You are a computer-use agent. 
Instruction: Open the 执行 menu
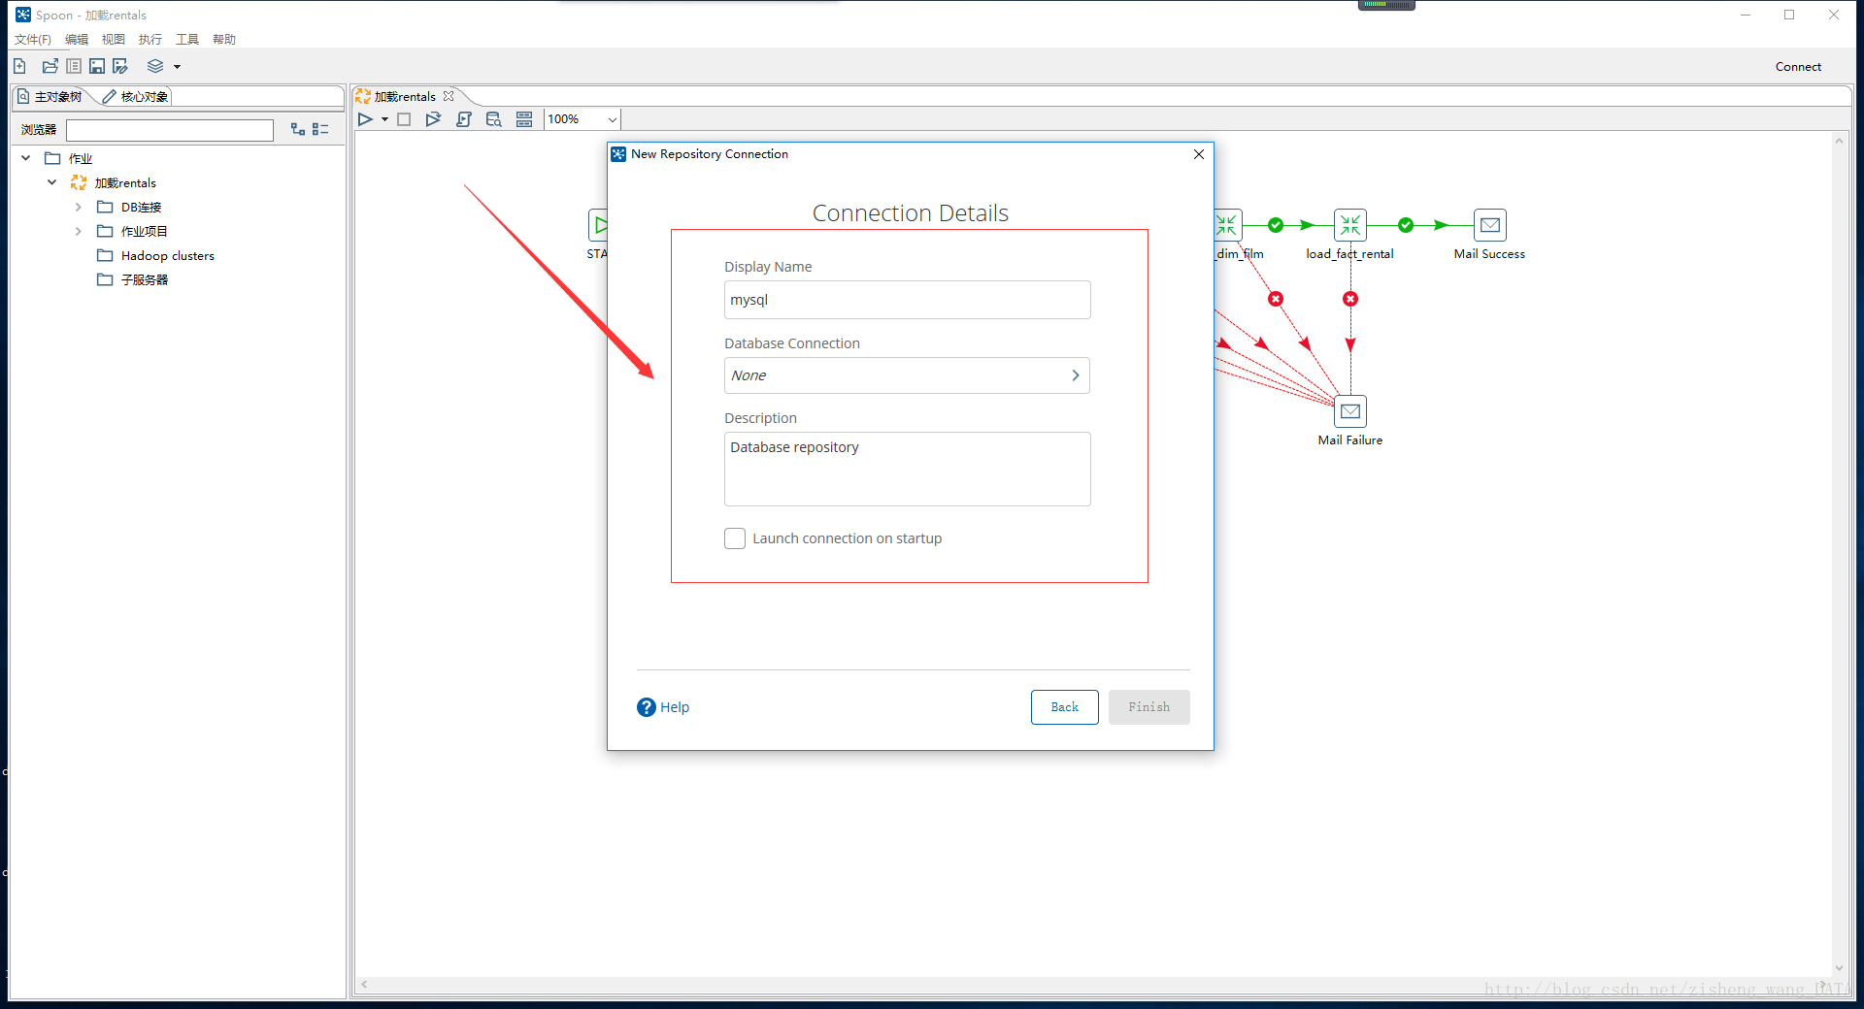[150, 39]
